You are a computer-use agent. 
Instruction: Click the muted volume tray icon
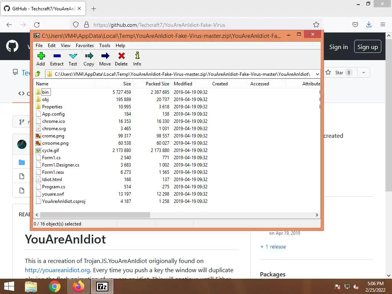click(x=356, y=286)
